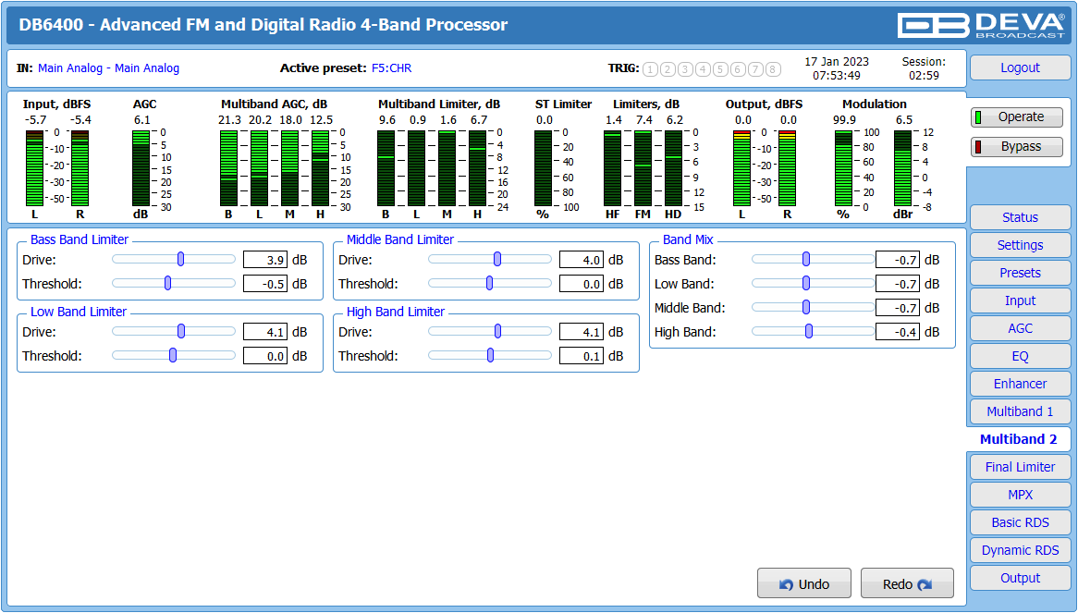Open the Status page
The height and width of the screenshot is (613, 1078).
tap(1021, 217)
